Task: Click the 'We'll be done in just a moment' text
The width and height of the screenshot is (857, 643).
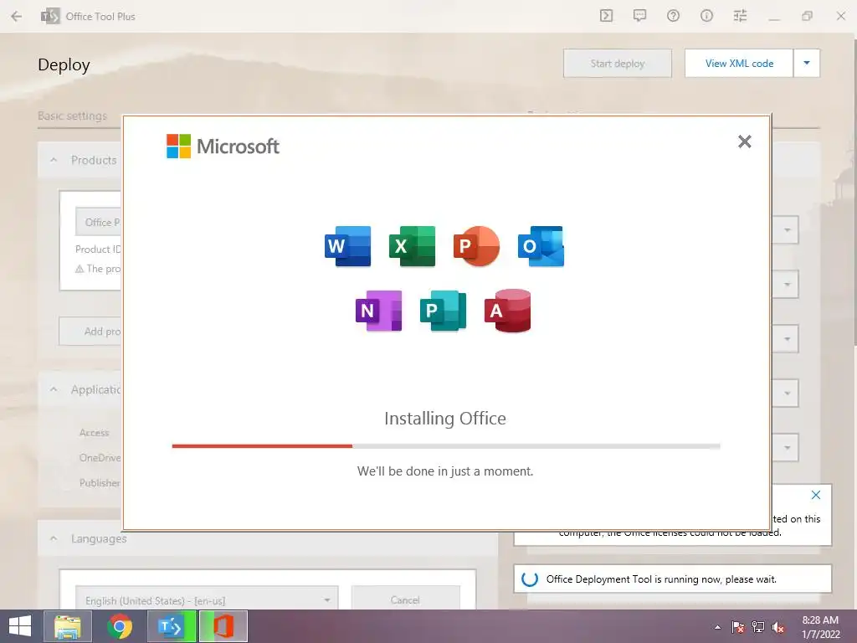Action: (445, 471)
